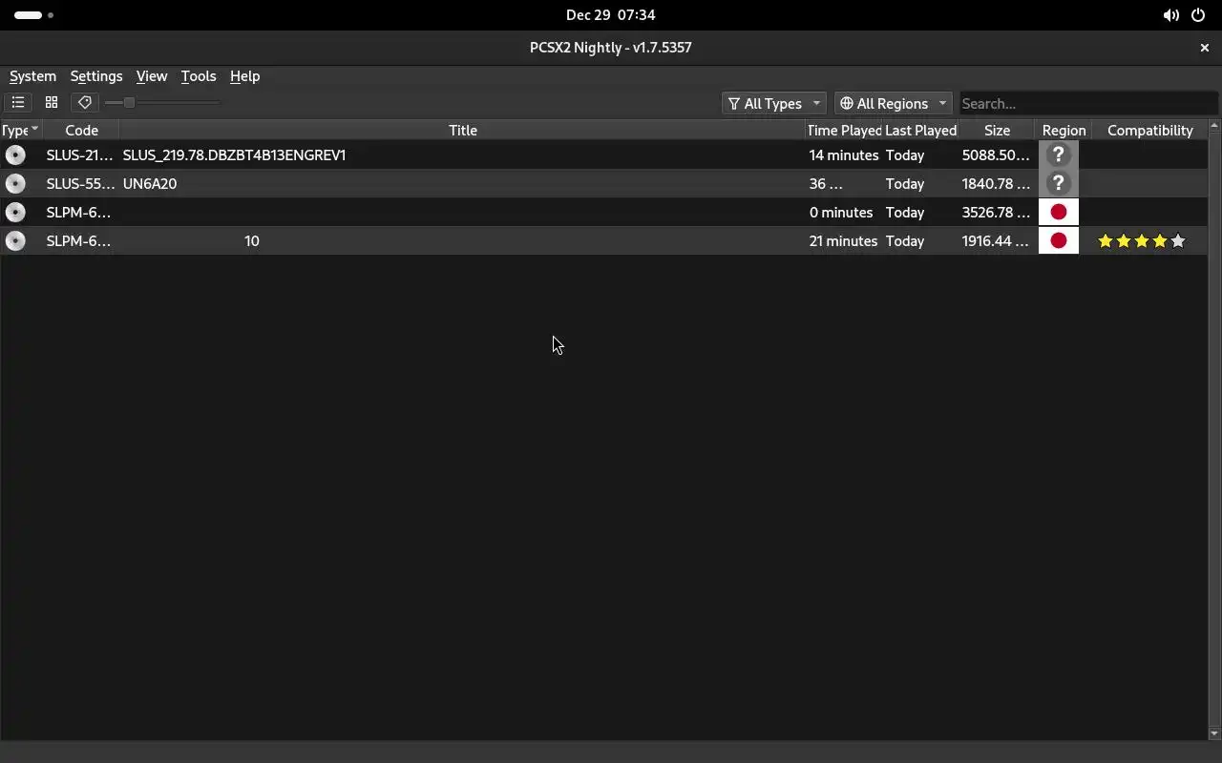Click the 5088.50 size cell
This screenshot has height=763, width=1222.
(x=996, y=155)
